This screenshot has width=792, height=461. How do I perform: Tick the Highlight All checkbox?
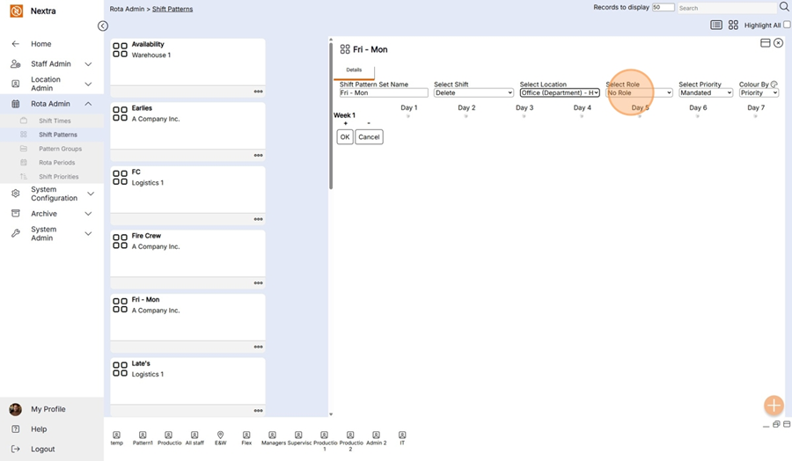(787, 25)
